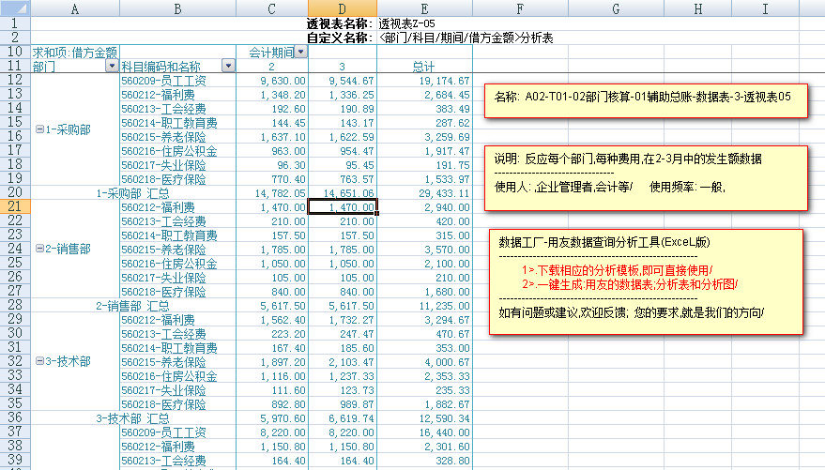Click the 求和项:借方金额 pivot field cell
This screenshot has width=825, height=470.
tap(75, 53)
